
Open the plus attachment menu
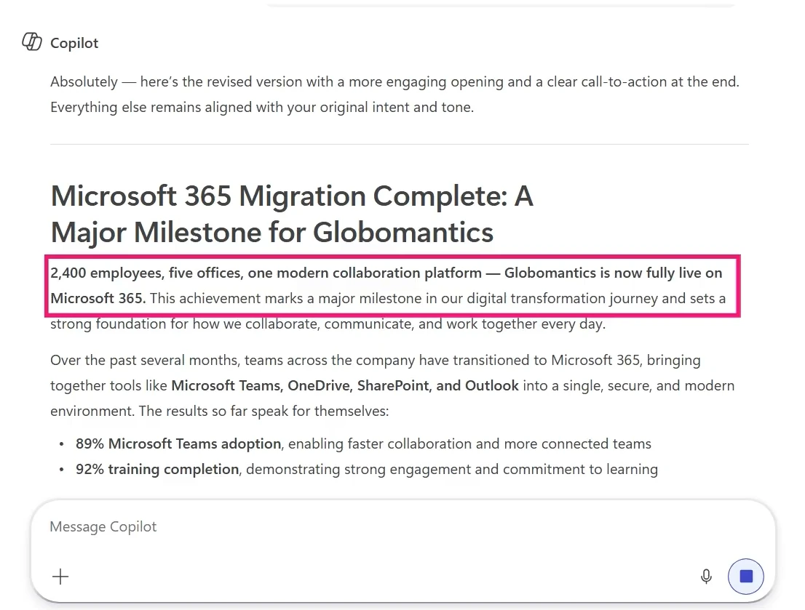pos(60,576)
